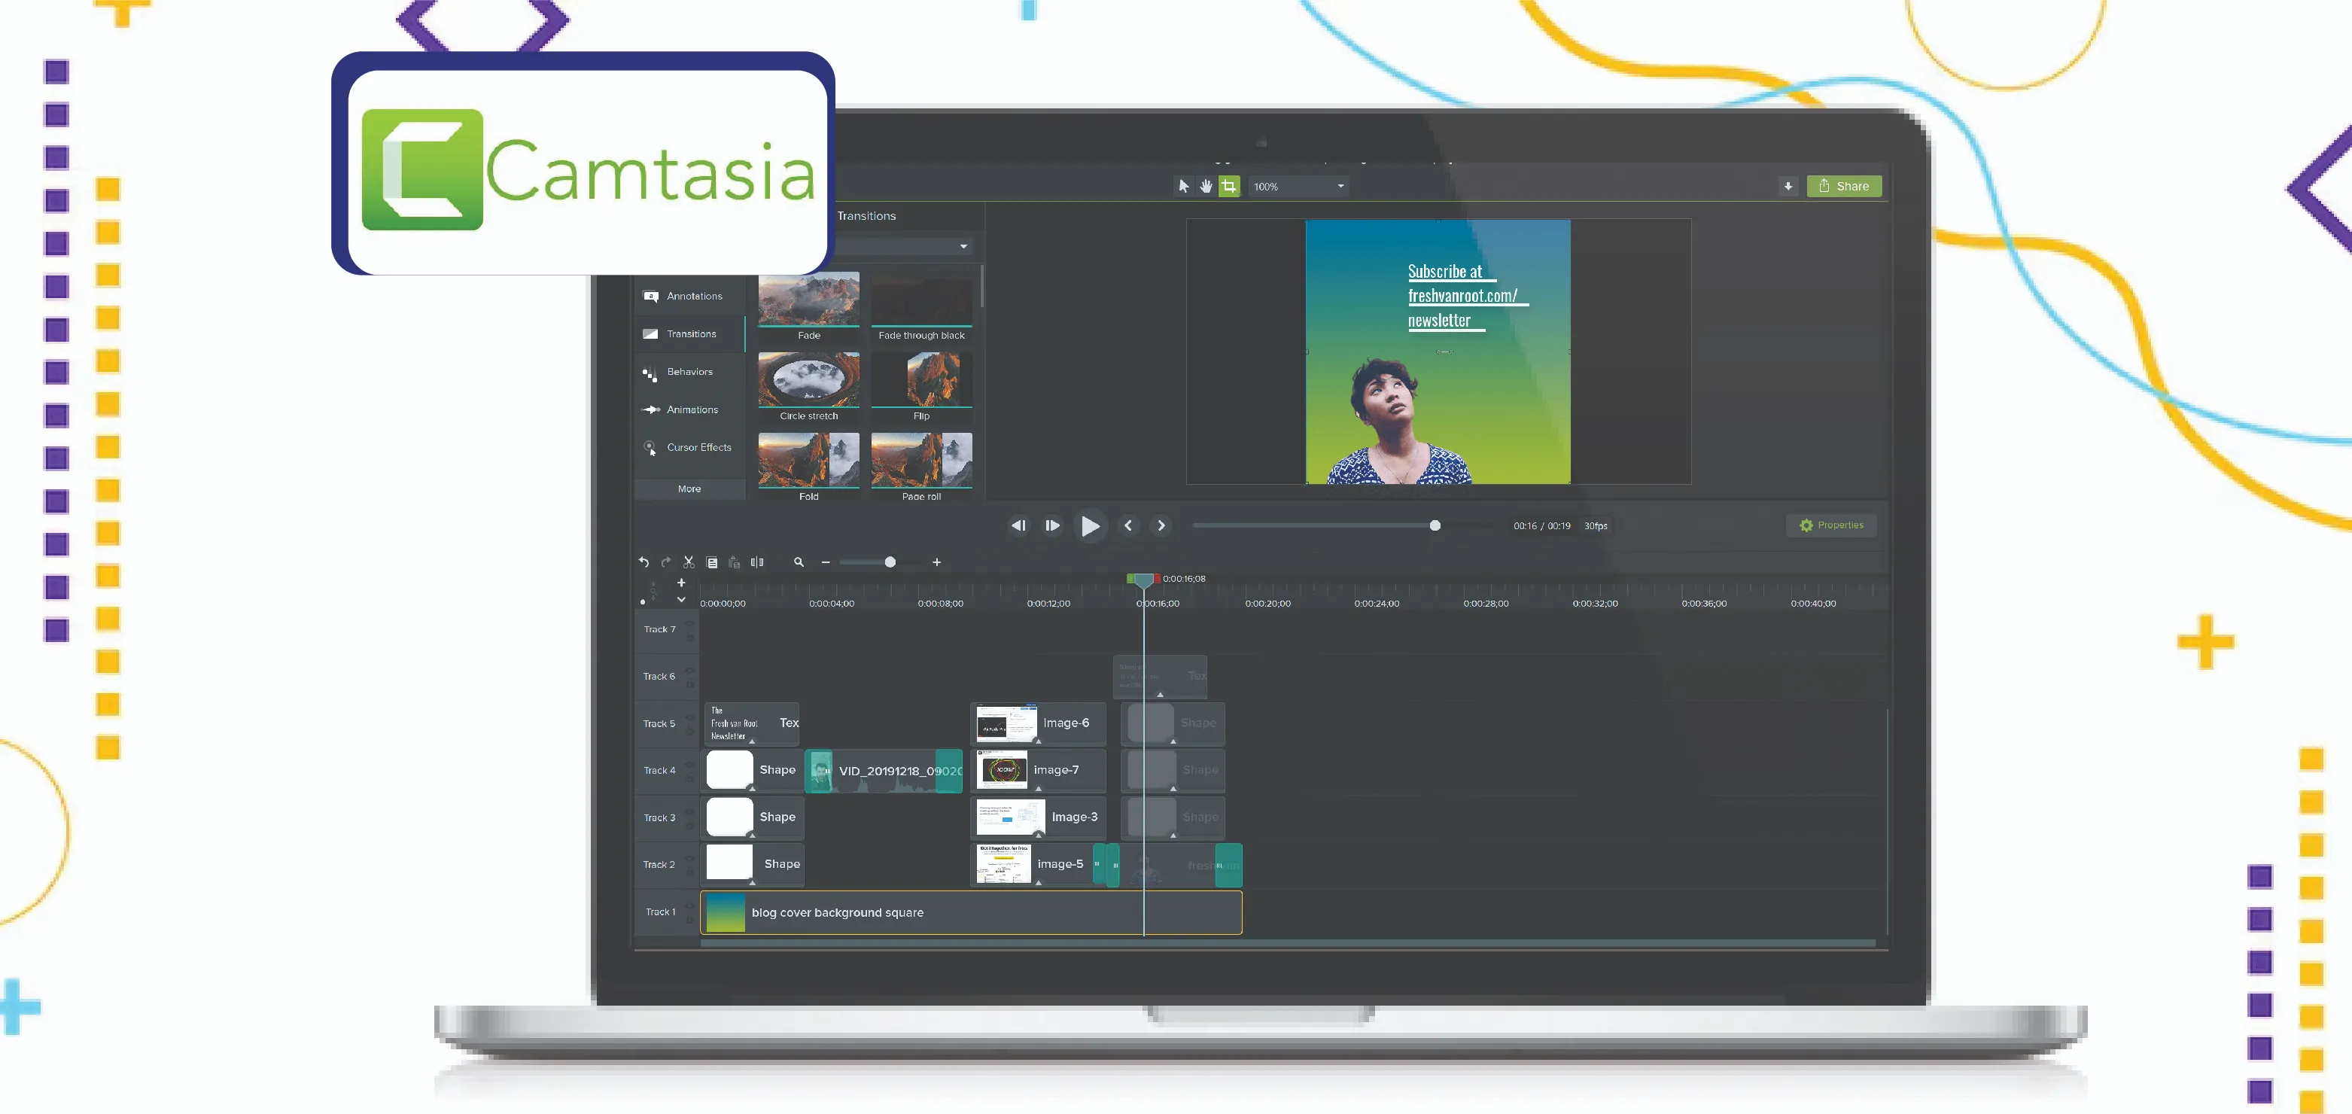Split clip at the playhead
Screen dimensions: 2352x1114
point(757,562)
